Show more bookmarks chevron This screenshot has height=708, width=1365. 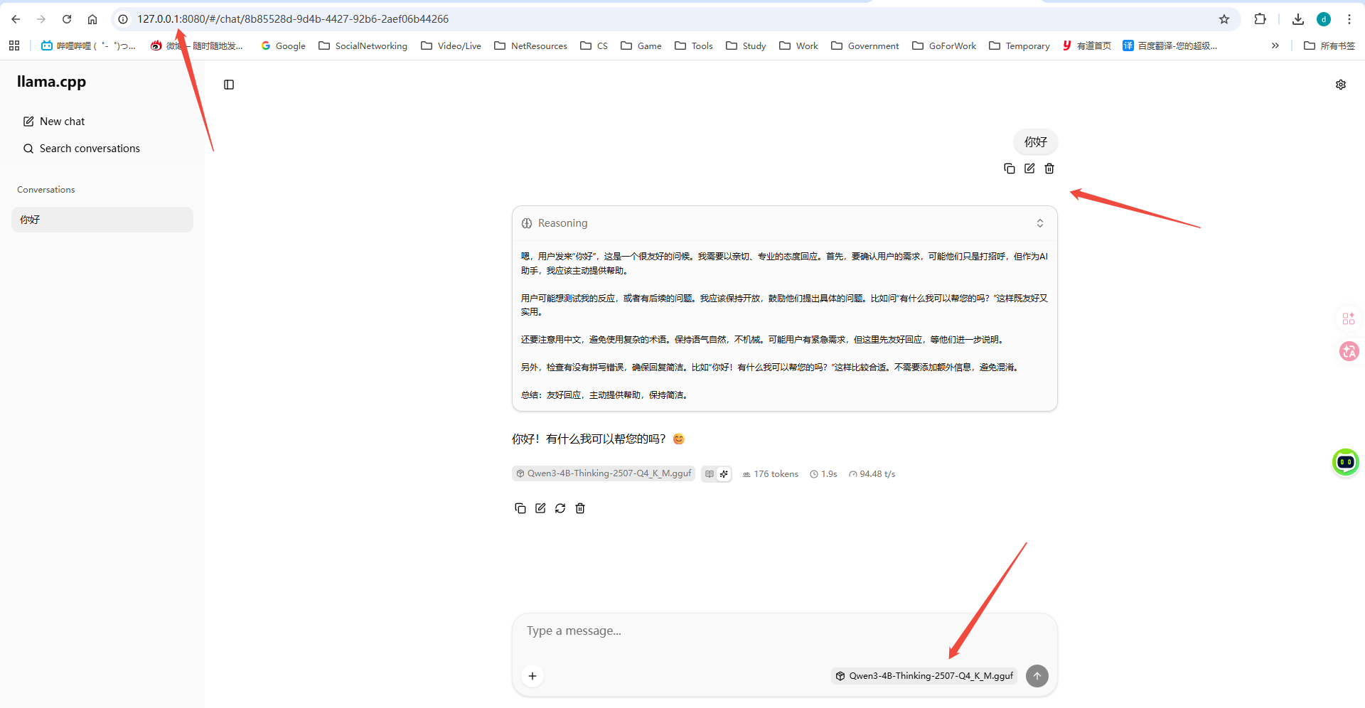tap(1275, 45)
